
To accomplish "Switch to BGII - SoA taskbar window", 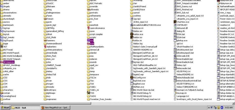I will coord(25,107).
